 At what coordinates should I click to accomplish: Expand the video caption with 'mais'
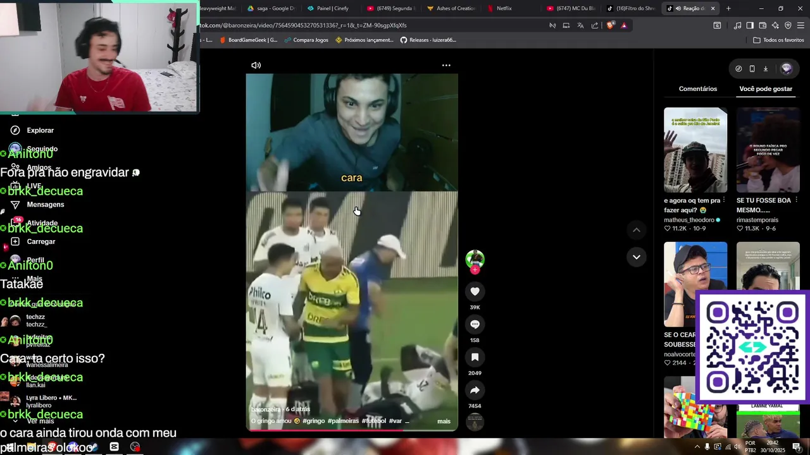click(x=444, y=422)
